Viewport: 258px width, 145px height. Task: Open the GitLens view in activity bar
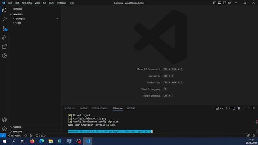coord(4,56)
